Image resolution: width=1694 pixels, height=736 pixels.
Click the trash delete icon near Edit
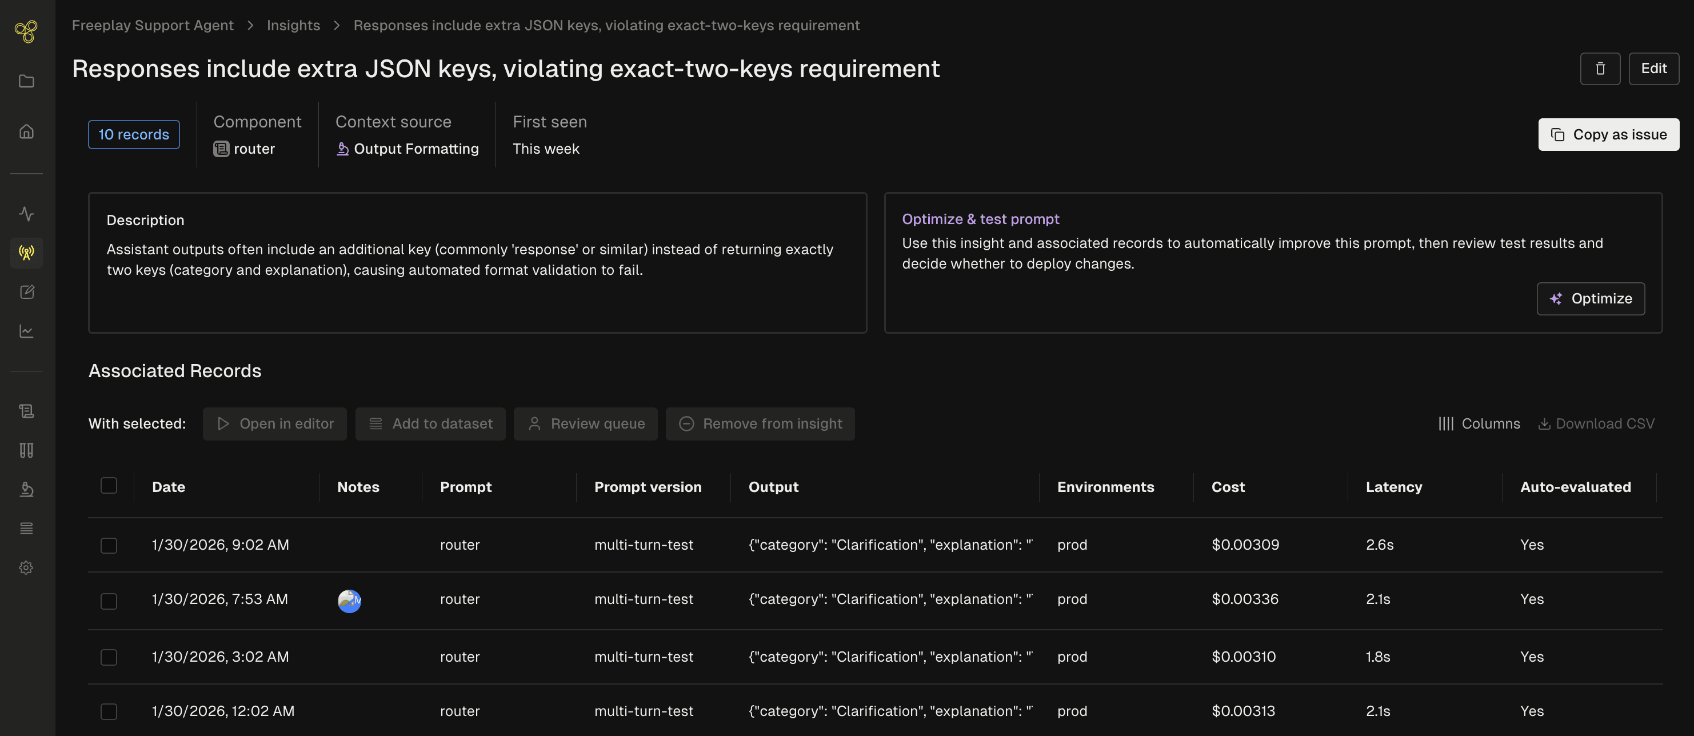1600,69
